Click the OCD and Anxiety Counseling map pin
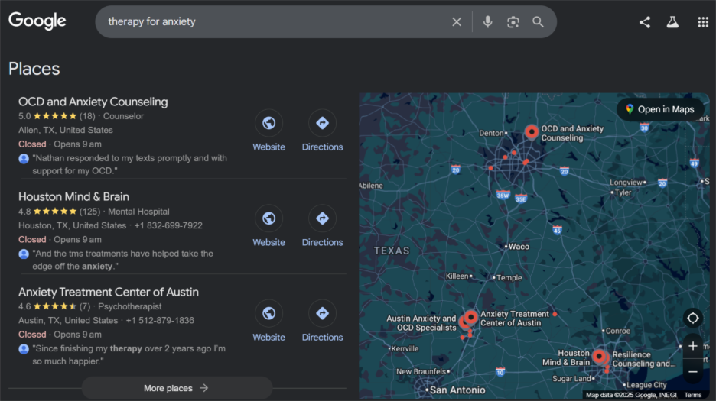This screenshot has width=716, height=401. (532, 132)
